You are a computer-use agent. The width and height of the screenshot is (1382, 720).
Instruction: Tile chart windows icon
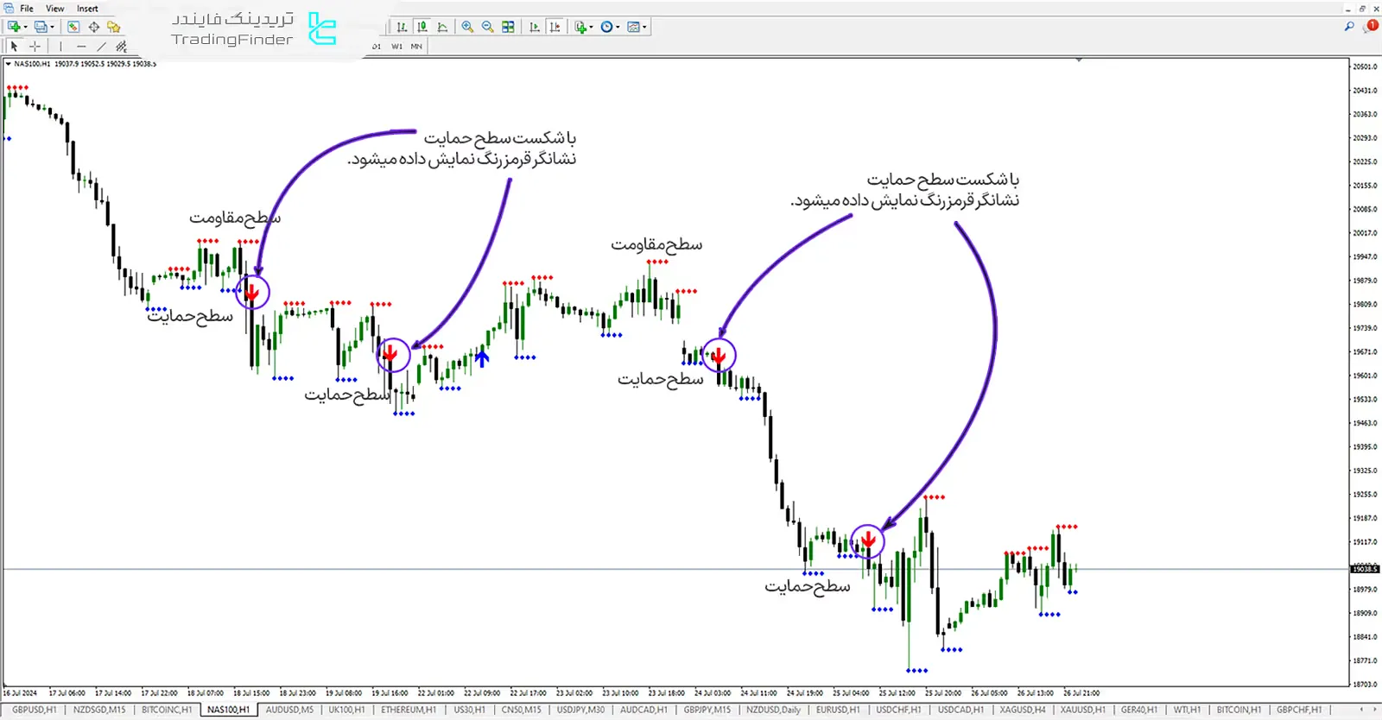pyautogui.click(x=508, y=27)
